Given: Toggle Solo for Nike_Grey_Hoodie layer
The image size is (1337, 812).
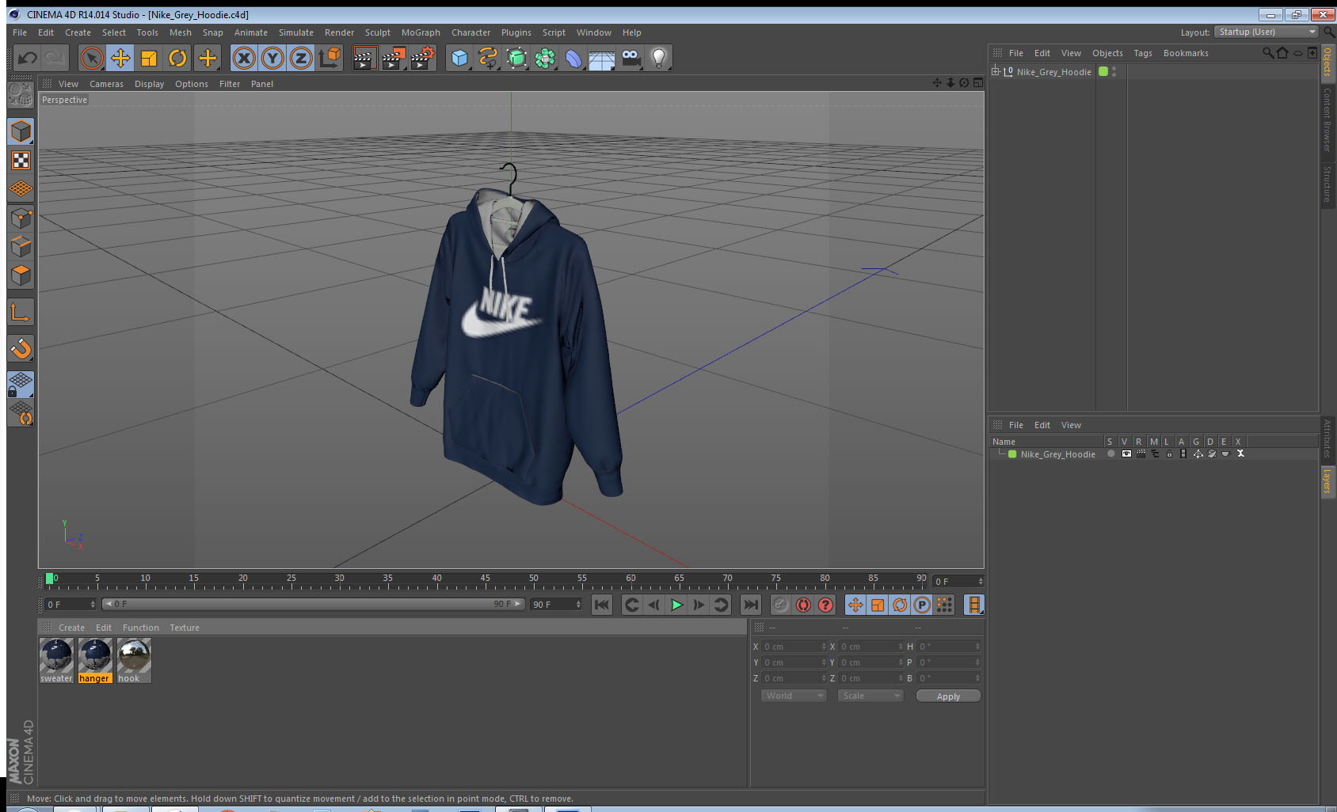Looking at the screenshot, I should [1110, 454].
